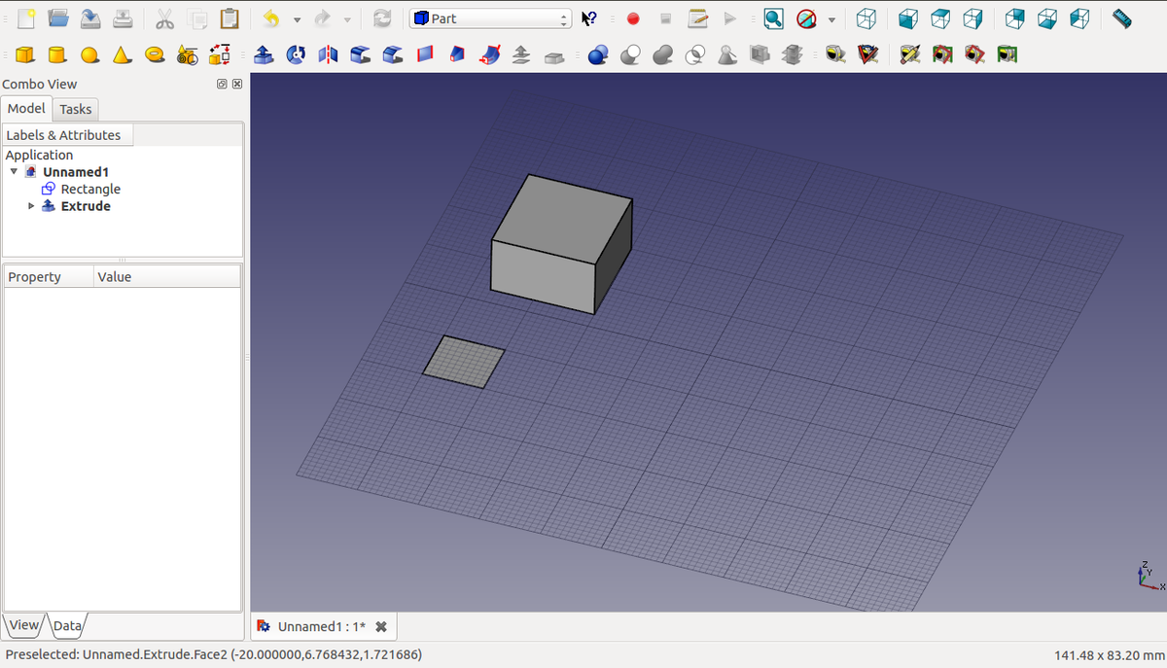The image size is (1167, 668).
Task: Click the Extrude tool in toolbar
Action: (x=264, y=55)
